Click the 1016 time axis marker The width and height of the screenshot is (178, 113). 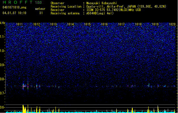click(x=104, y=24)
